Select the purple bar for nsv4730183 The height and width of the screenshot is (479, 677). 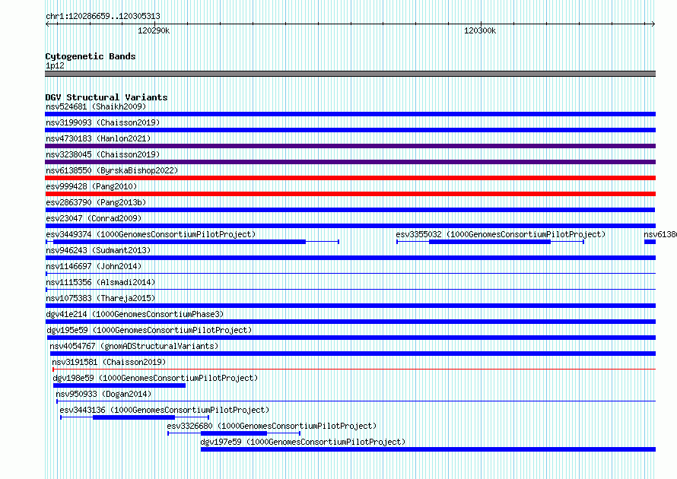point(350,146)
